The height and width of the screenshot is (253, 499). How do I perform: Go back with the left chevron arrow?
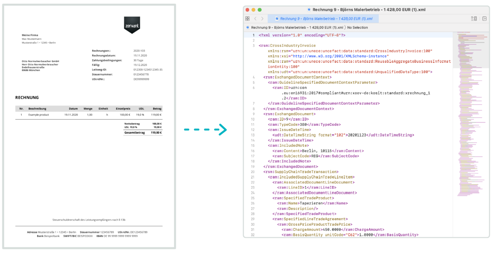tap(255, 19)
